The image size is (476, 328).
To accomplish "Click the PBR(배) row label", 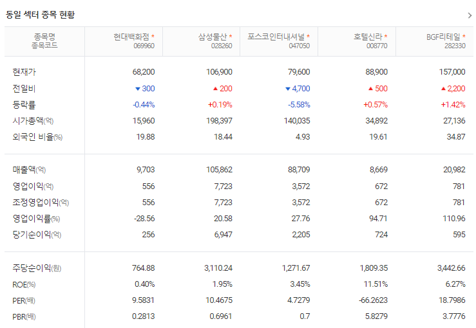I will 24,317.
